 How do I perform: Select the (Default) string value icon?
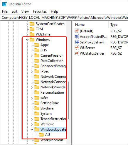[x=77, y=31]
